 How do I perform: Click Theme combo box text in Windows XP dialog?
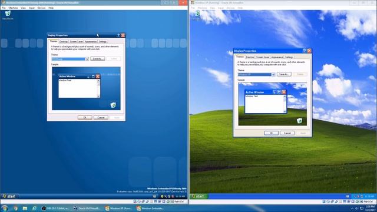(x=254, y=75)
